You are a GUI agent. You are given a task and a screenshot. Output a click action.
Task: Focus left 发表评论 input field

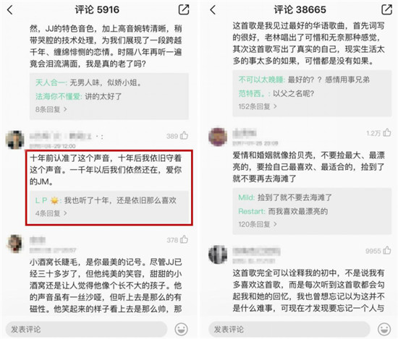pos(87,329)
